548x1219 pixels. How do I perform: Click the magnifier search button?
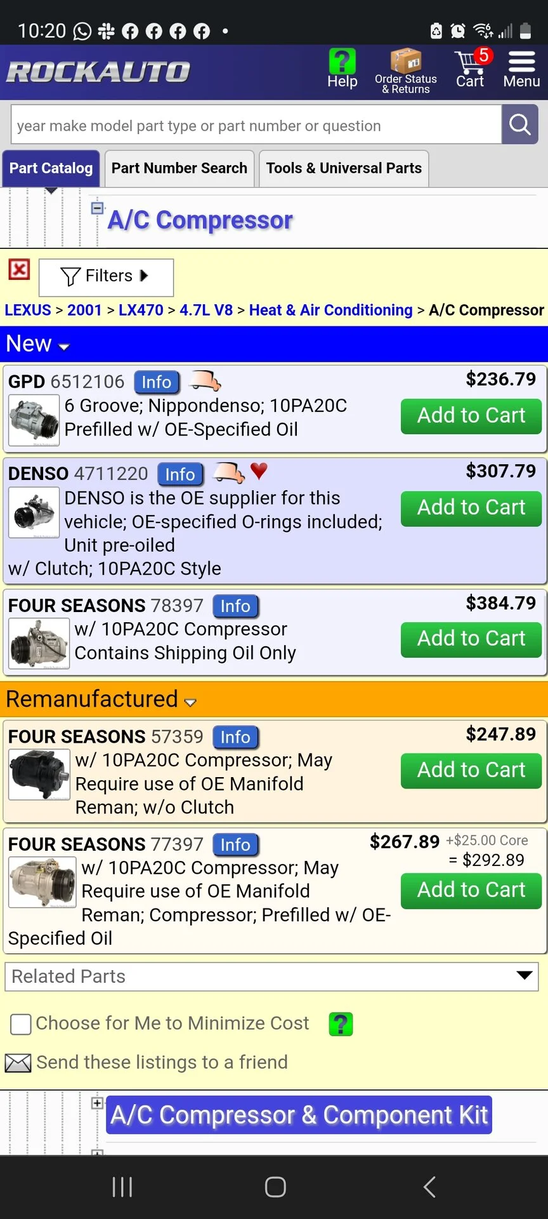(519, 124)
